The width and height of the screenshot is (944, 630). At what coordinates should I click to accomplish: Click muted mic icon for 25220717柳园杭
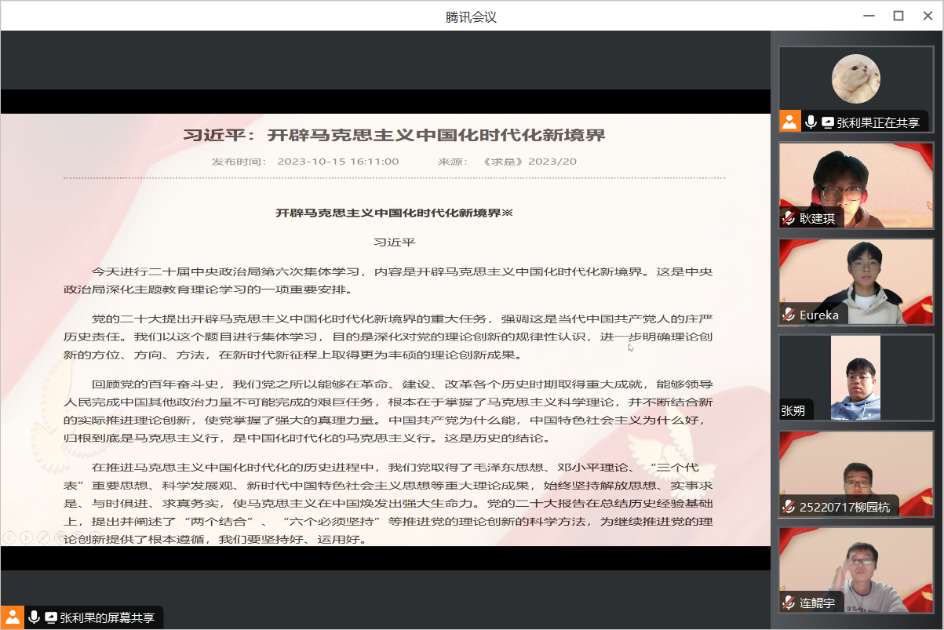(x=789, y=507)
